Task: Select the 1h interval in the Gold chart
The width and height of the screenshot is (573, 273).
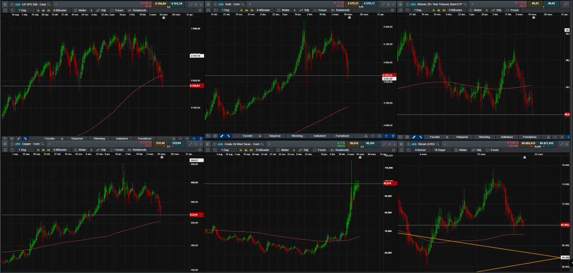Action: 241,10
